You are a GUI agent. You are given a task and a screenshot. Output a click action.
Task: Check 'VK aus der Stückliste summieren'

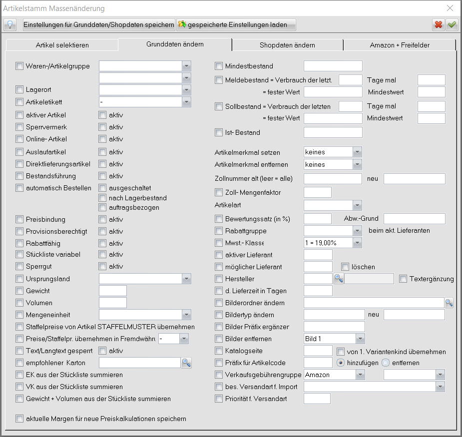pos(19,387)
